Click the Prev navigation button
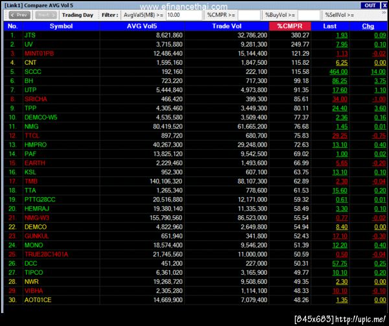Viewport: 389px width, 326px height. tap(19, 15)
